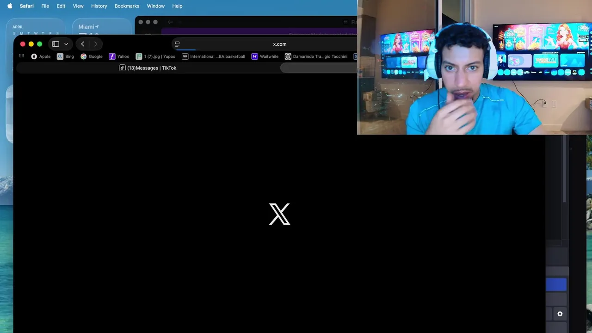The width and height of the screenshot is (592, 333).
Task: Go forward with the forward arrow
Action: pos(96,44)
